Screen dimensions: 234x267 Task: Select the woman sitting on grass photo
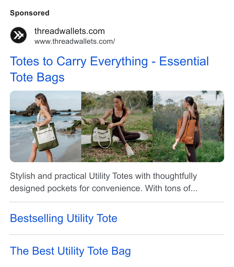(x=117, y=126)
